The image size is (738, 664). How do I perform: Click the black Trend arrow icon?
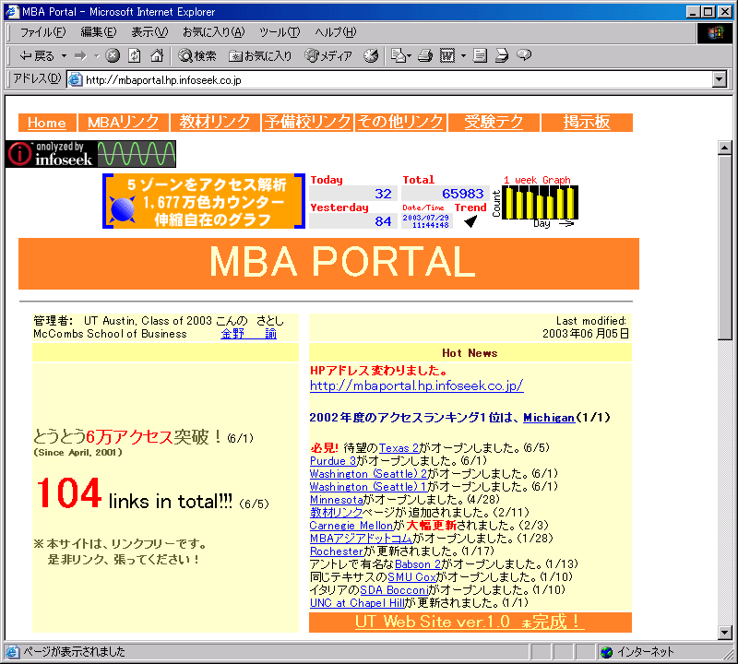(x=470, y=220)
